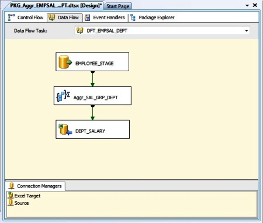The image size is (263, 223).
Task: Click the Aggregate transformation sigma icon
Action: pyautogui.click(x=63, y=96)
